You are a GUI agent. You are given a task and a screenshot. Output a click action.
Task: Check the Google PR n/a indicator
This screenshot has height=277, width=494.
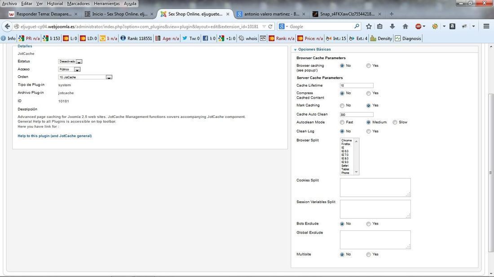[29, 39]
